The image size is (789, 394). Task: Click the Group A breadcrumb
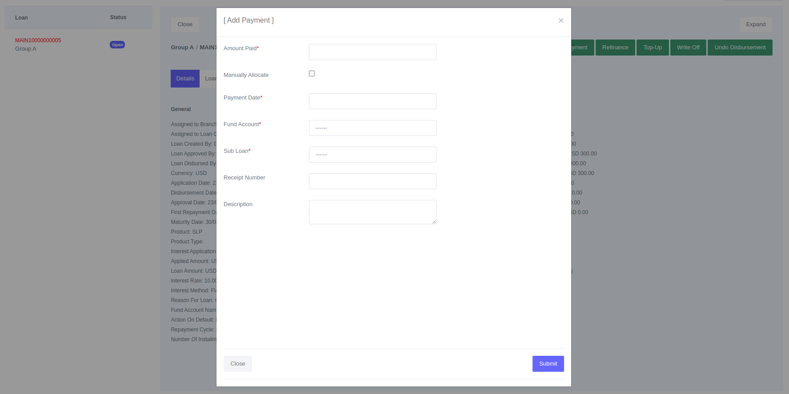coord(182,48)
